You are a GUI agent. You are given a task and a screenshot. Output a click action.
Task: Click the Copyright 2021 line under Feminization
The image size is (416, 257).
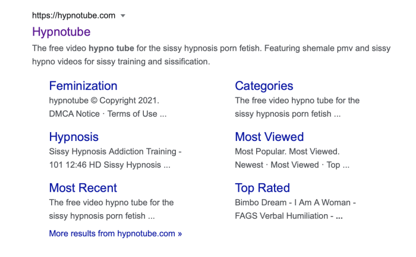pyautogui.click(x=104, y=101)
